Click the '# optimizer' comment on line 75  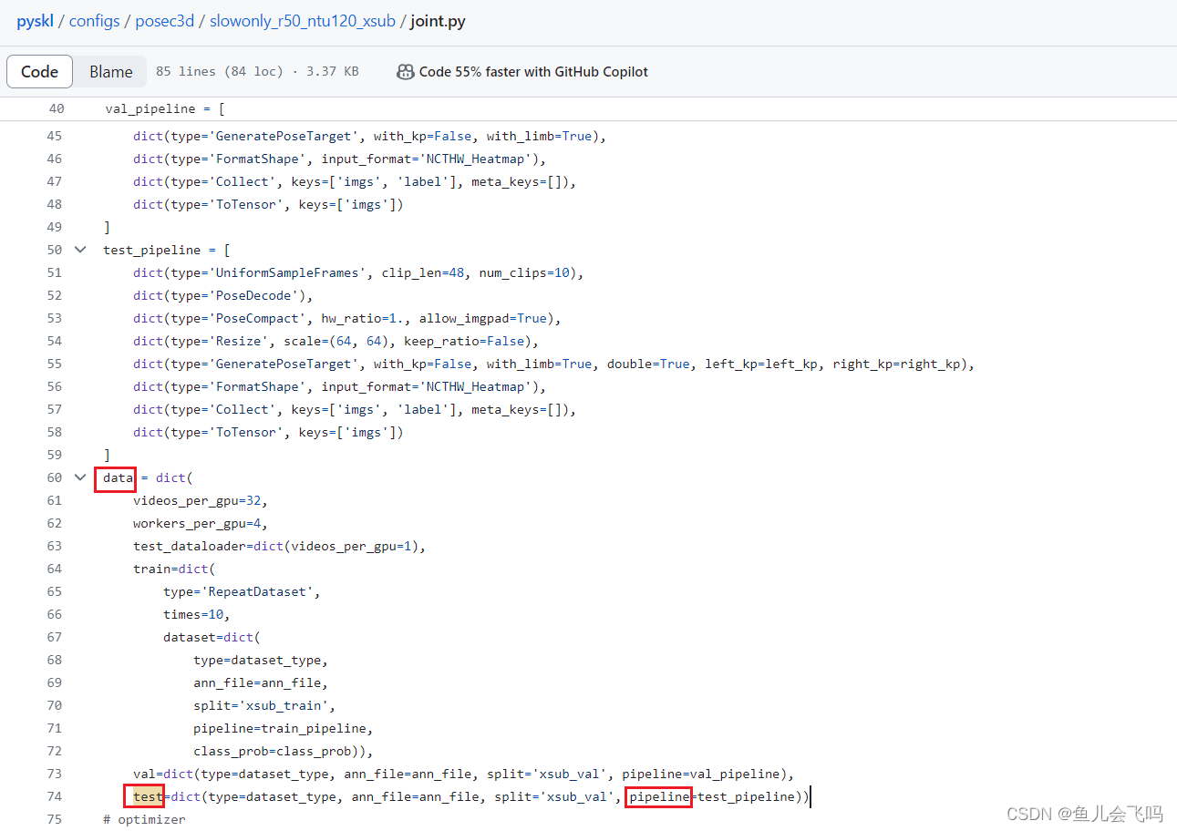[x=144, y=819]
